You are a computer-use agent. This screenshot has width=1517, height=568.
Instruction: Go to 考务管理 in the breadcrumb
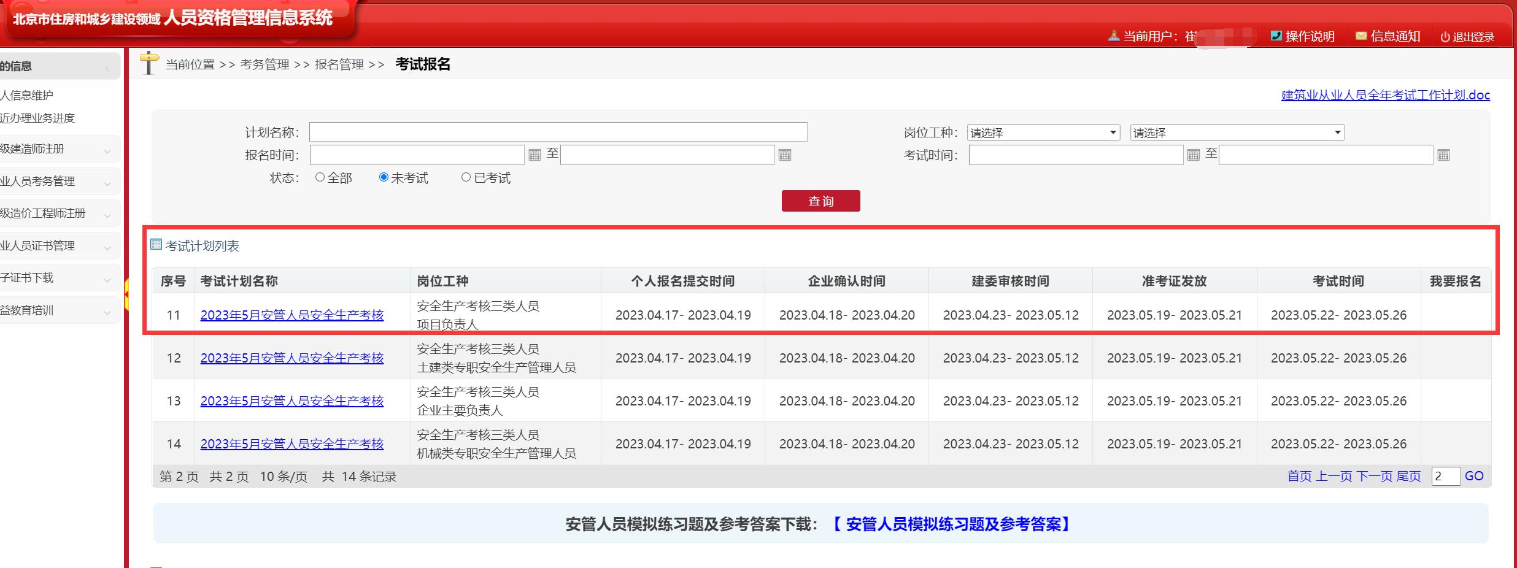(x=265, y=64)
